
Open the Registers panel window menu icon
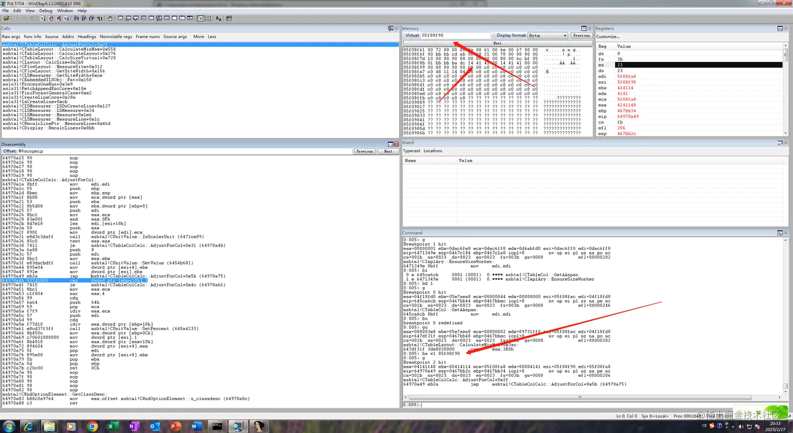(x=780, y=28)
